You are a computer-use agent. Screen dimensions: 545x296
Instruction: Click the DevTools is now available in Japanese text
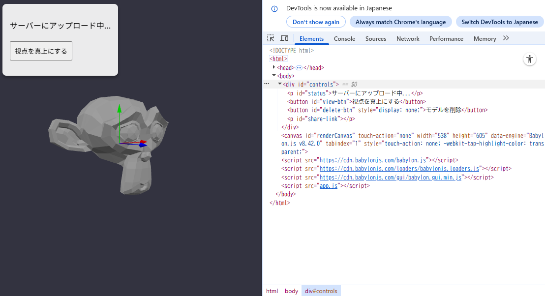[x=339, y=8]
